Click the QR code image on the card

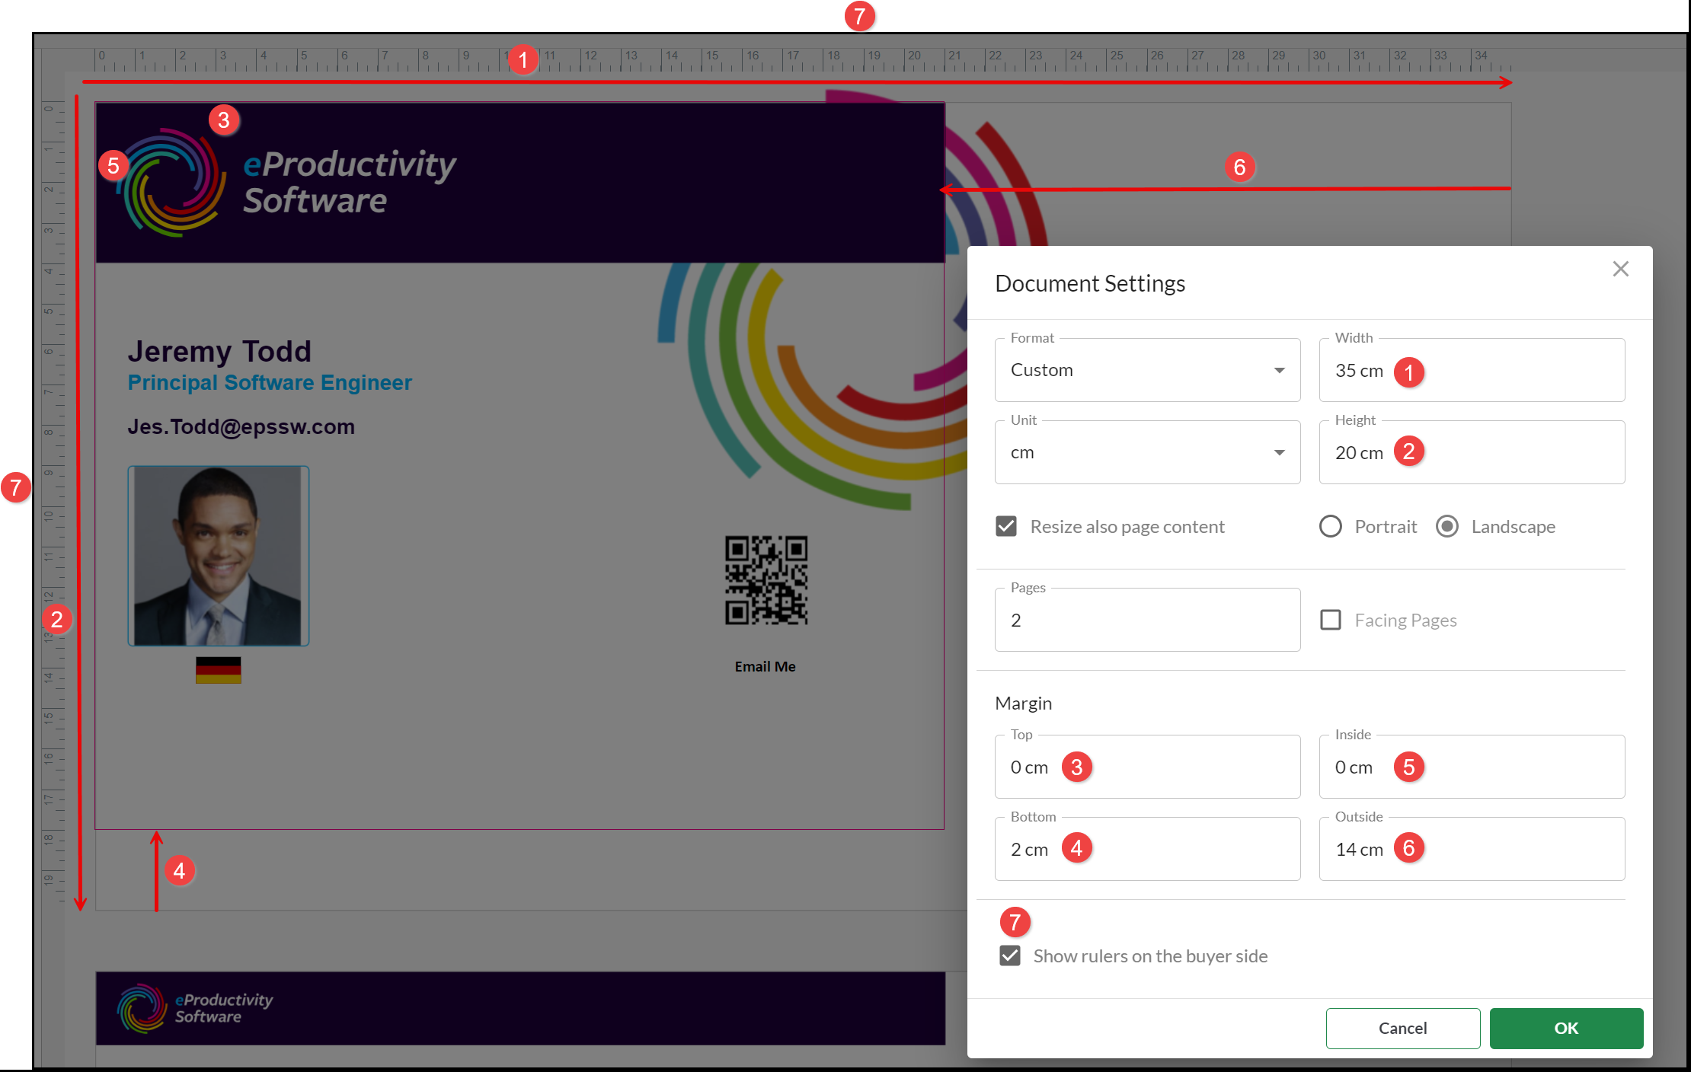point(766,580)
